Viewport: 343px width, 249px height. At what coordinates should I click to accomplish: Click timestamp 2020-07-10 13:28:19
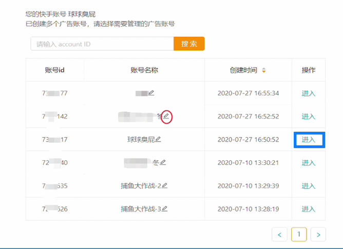coord(249,209)
